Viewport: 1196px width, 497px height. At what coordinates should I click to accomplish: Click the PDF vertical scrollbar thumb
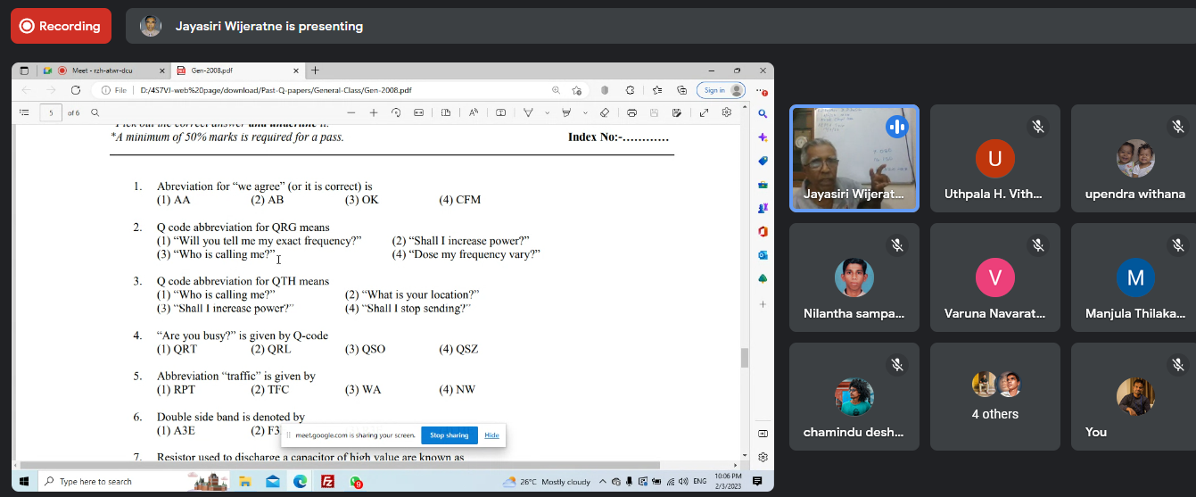744,358
